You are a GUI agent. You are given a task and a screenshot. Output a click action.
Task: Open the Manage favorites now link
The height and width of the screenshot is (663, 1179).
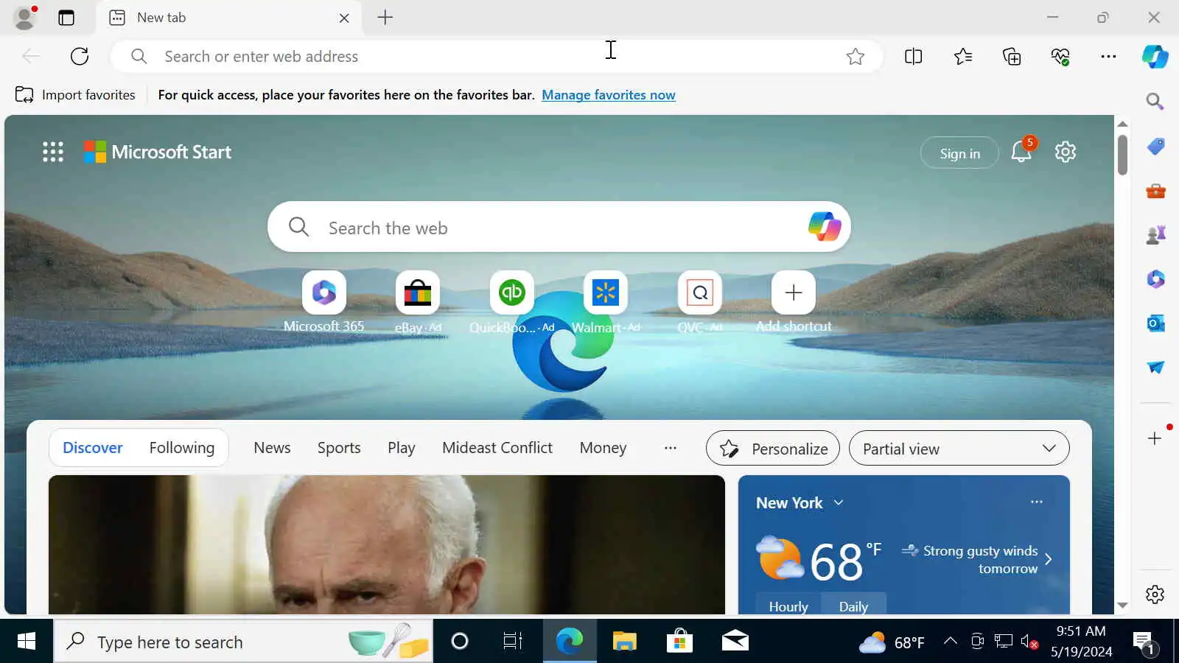[x=609, y=95]
